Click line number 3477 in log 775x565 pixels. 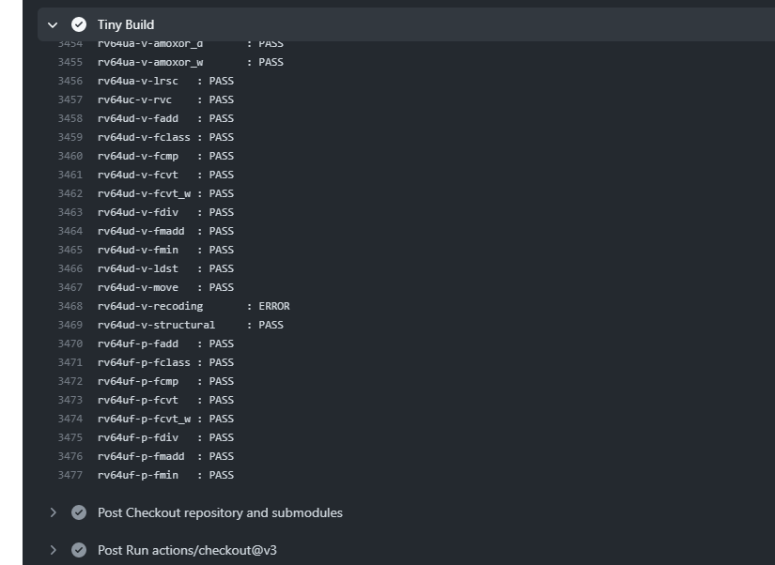[70, 475]
